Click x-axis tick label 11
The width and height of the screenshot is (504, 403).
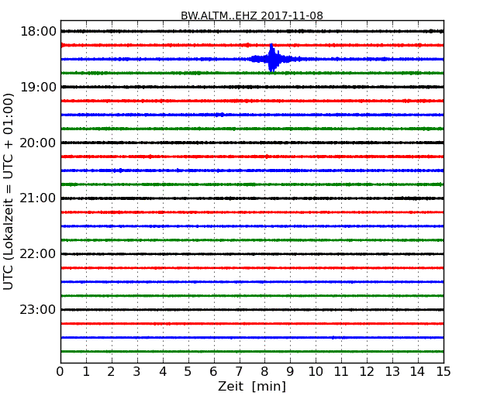coord(341,372)
